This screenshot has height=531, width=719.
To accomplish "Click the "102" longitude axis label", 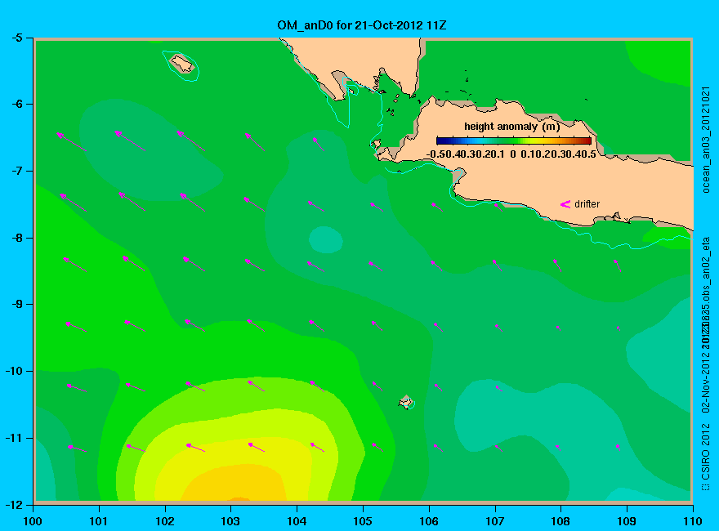I will [x=164, y=521].
